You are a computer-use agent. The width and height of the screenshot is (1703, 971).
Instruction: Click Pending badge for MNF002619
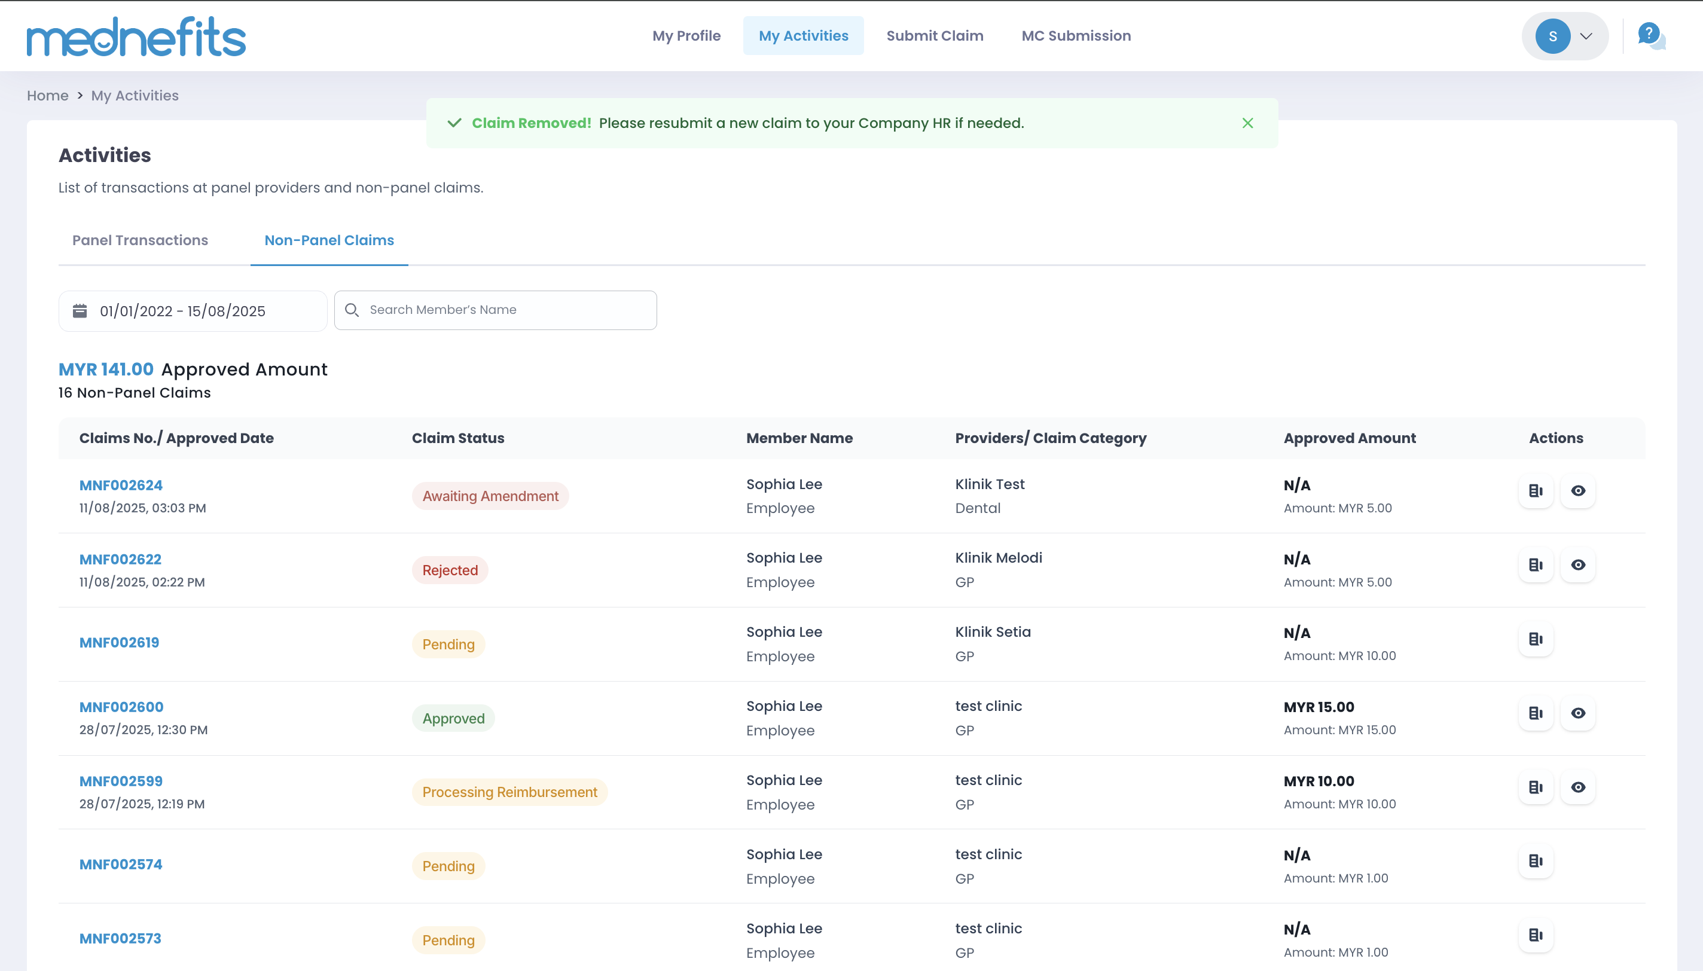click(x=448, y=644)
